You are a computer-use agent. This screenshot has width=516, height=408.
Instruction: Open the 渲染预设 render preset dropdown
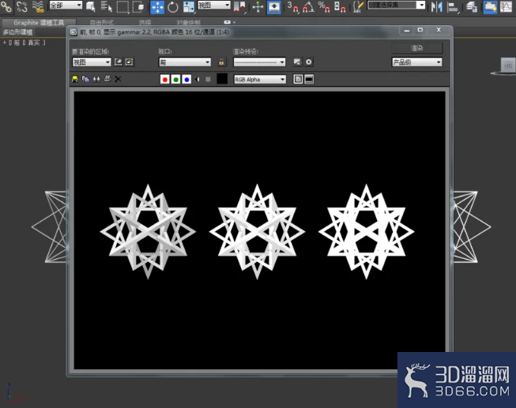(259, 62)
